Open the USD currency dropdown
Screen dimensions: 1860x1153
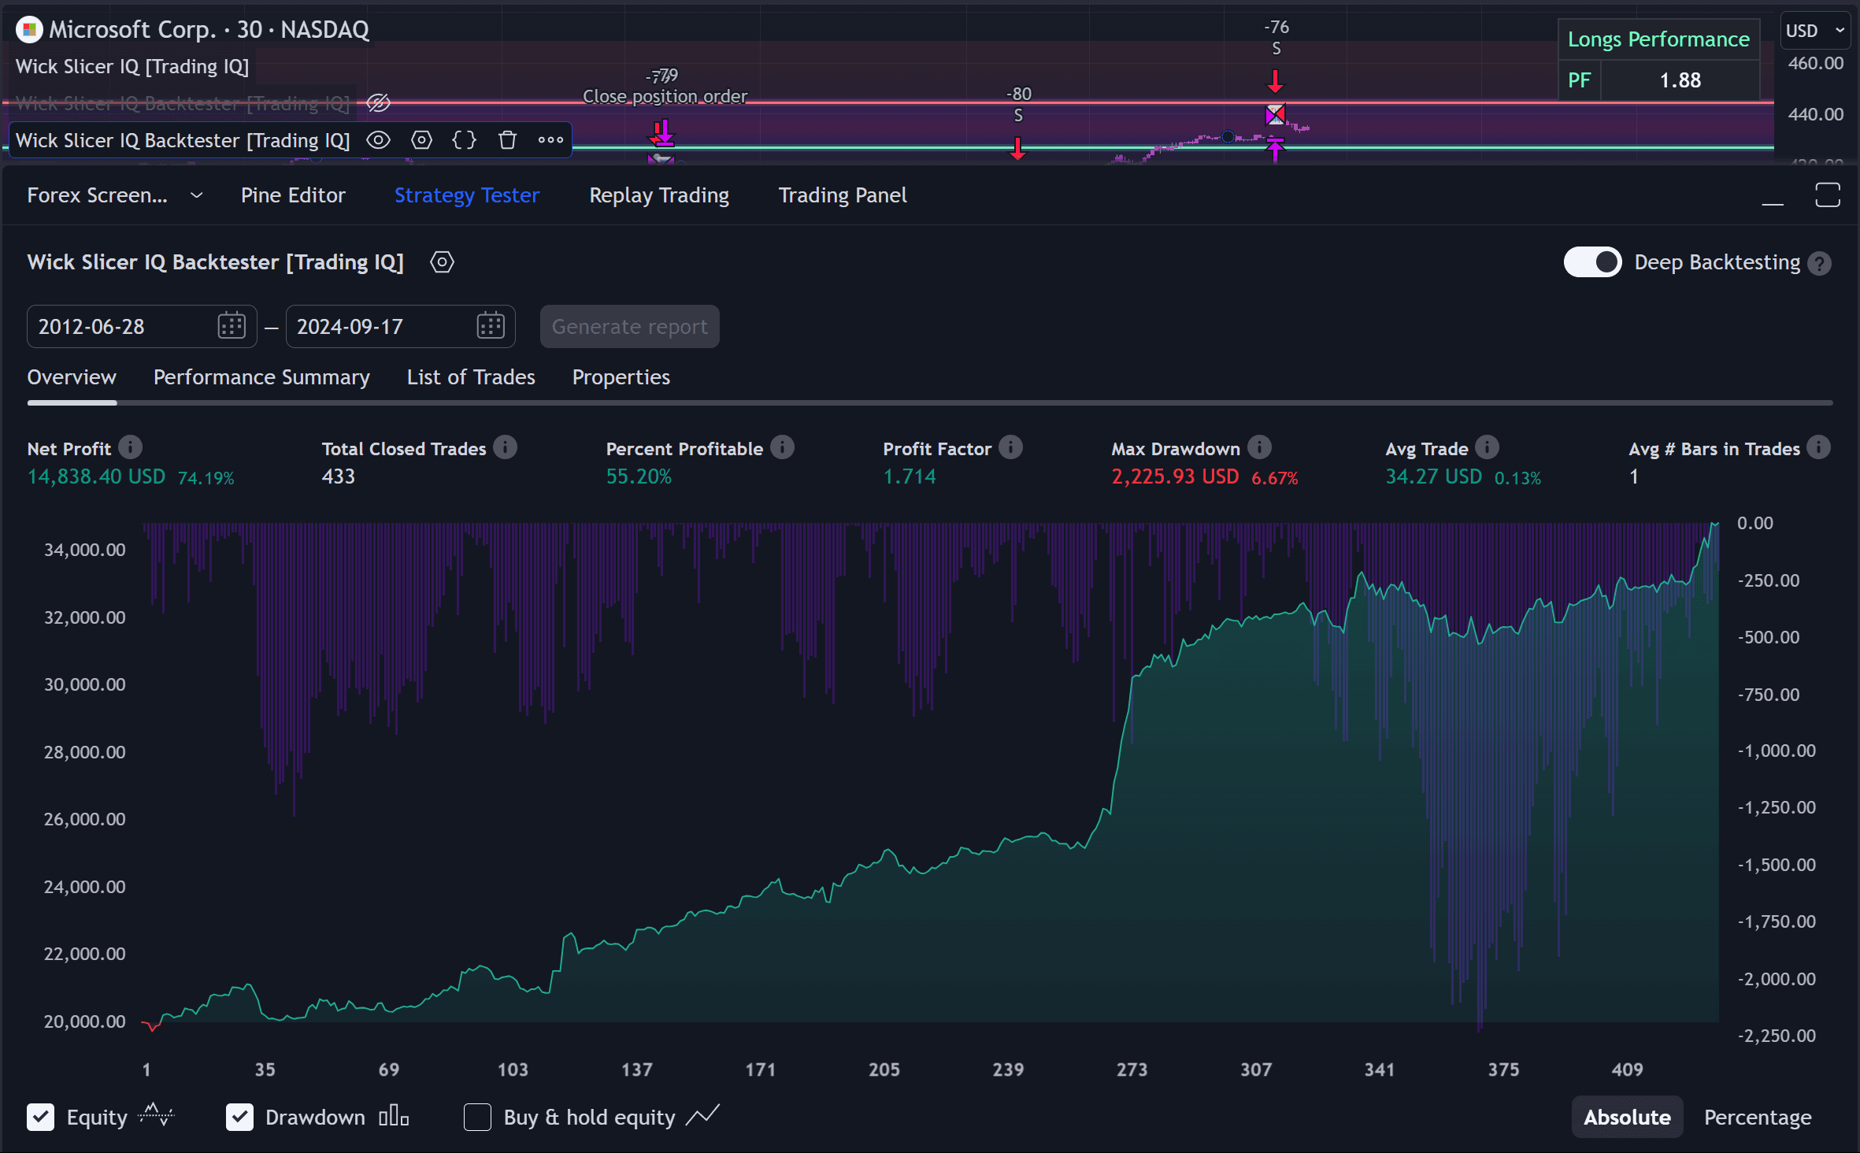click(x=1815, y=31)
